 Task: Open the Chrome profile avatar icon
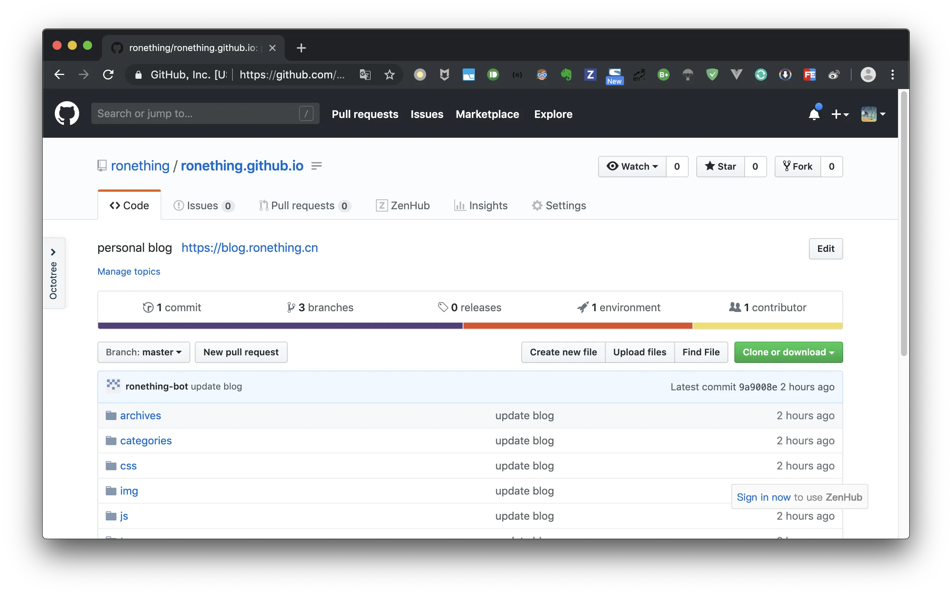(x=868, y=75)
